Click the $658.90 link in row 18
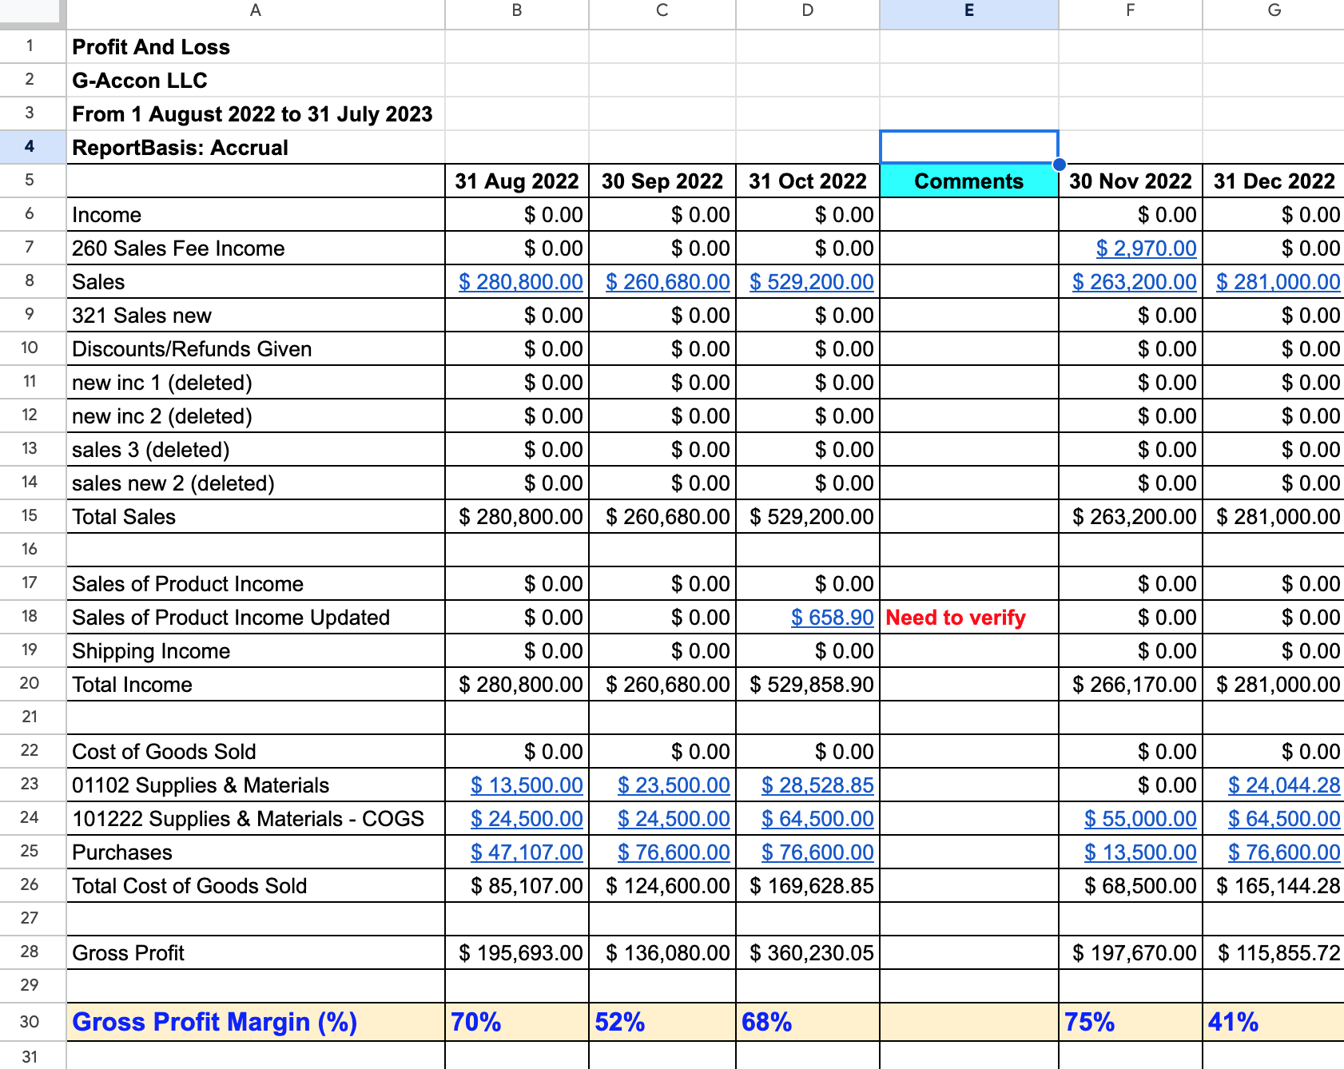Viewport: 1344px width, 1069px height. tap(832, 618)
